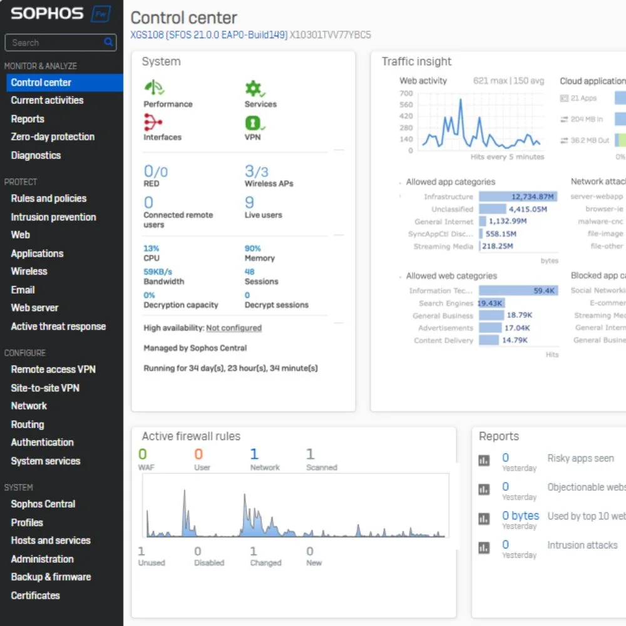Click the 0 WAF firewall rules count
This screenshot has width=626, height=626.
(143, 454)
